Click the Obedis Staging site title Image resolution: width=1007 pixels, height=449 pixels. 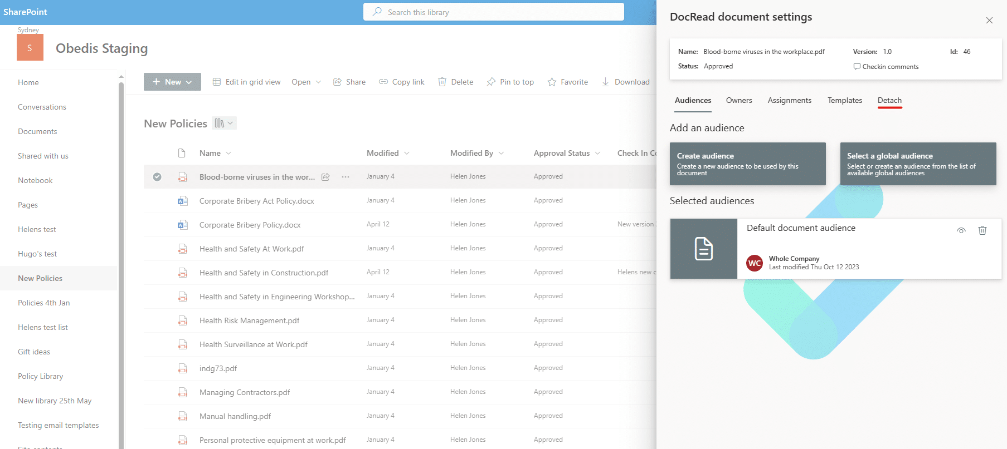pyautogui.click(x=101, y=48)
